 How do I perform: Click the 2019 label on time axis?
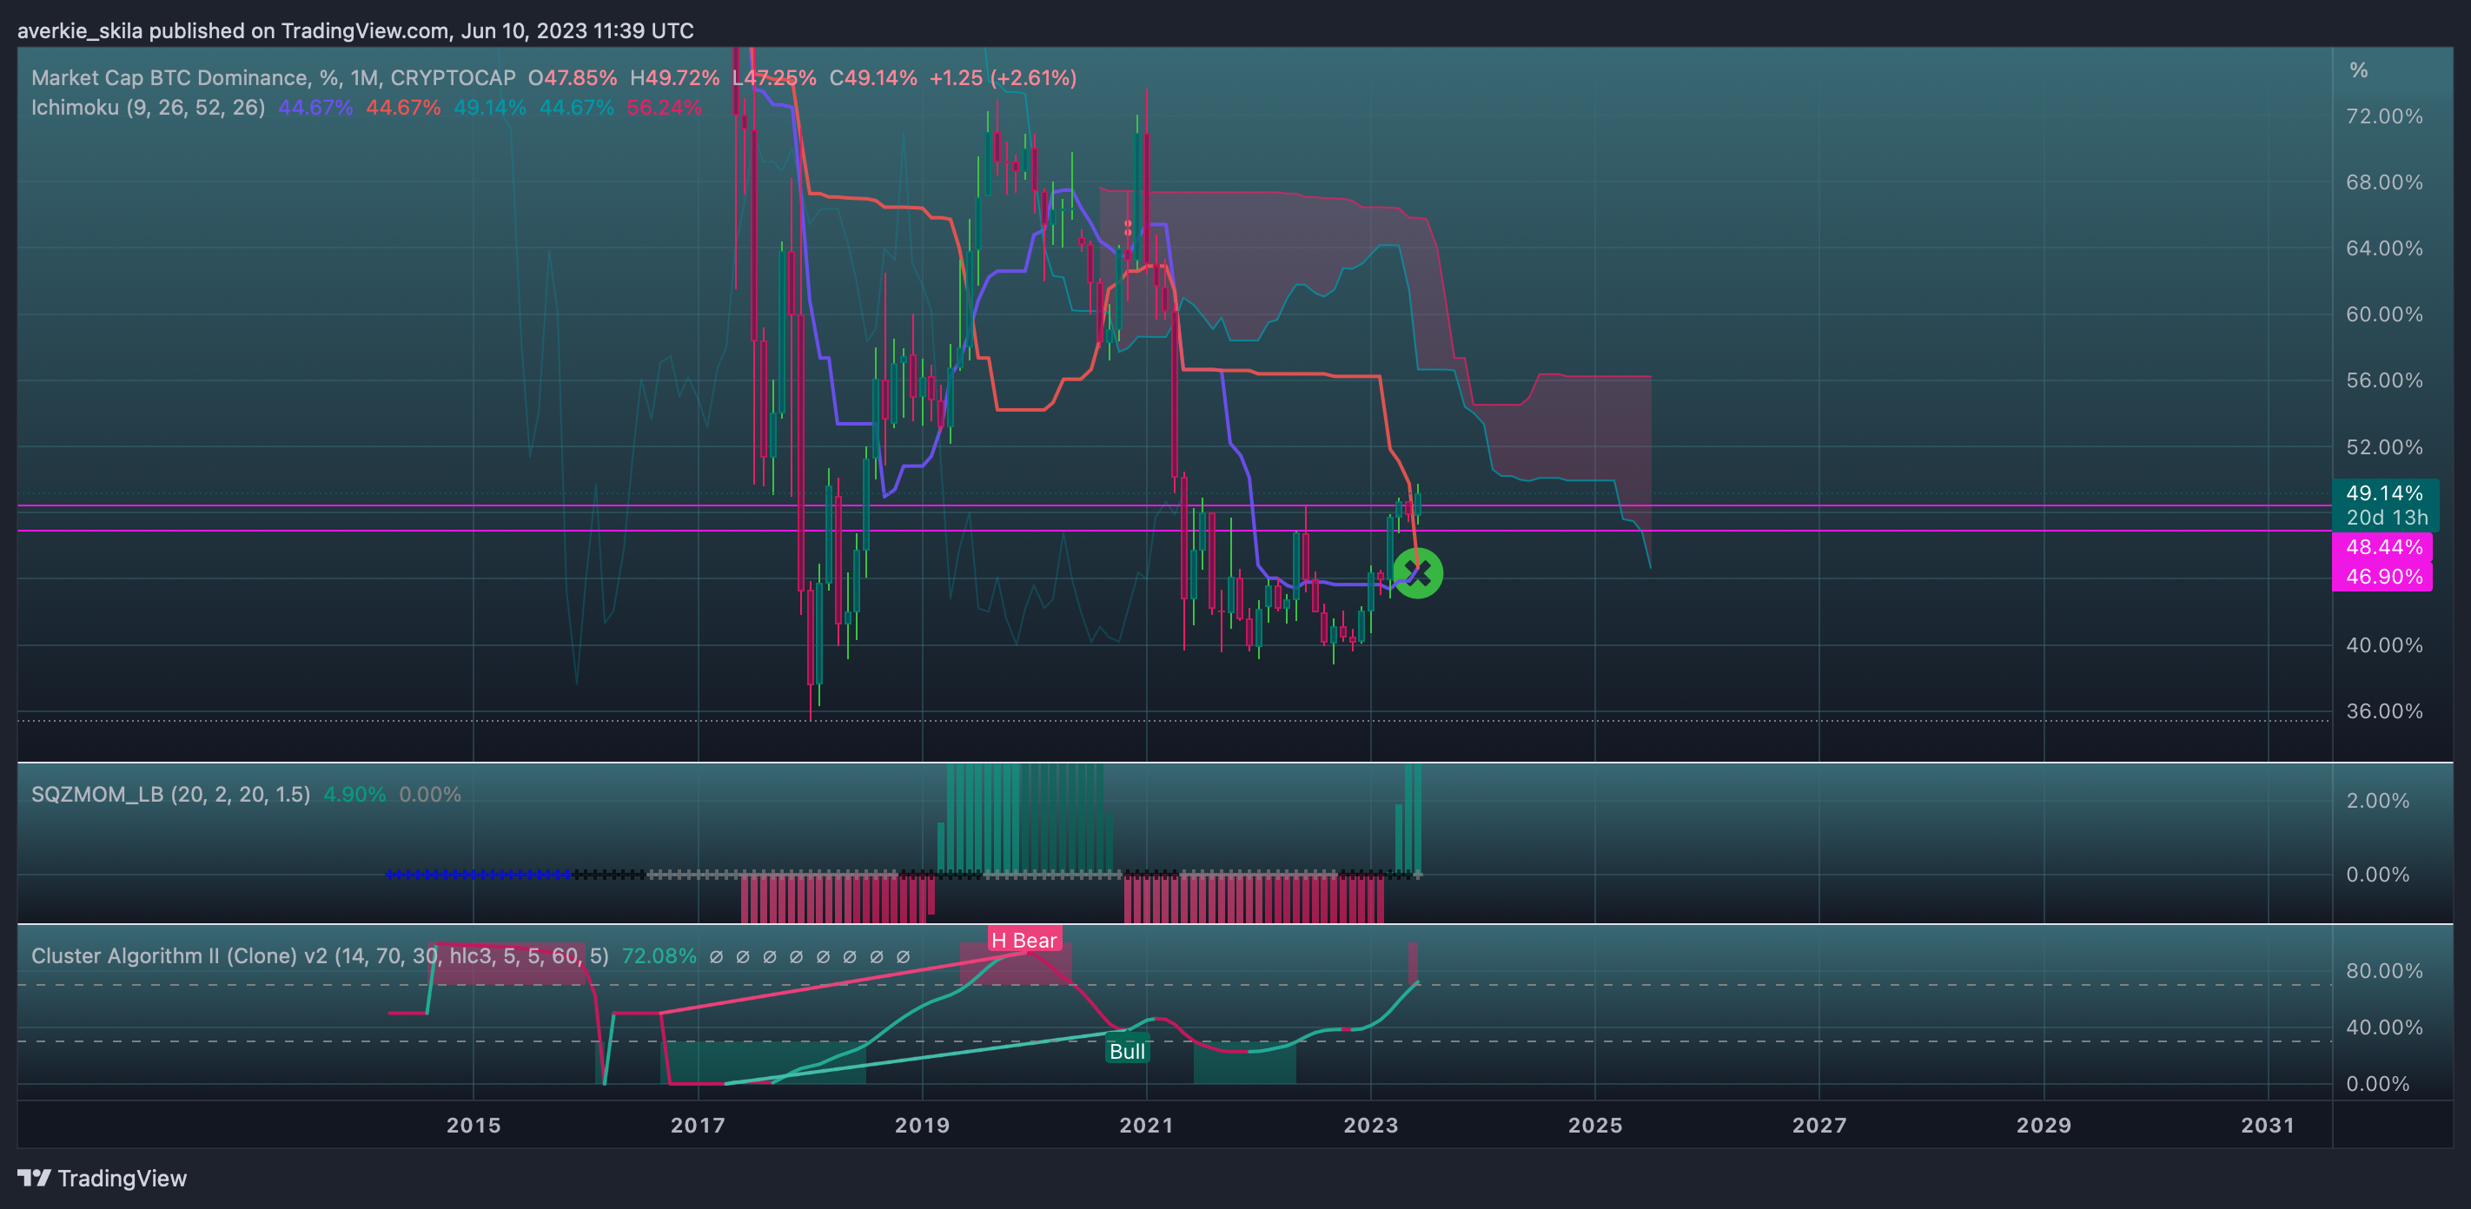[x=923, y=1126]
